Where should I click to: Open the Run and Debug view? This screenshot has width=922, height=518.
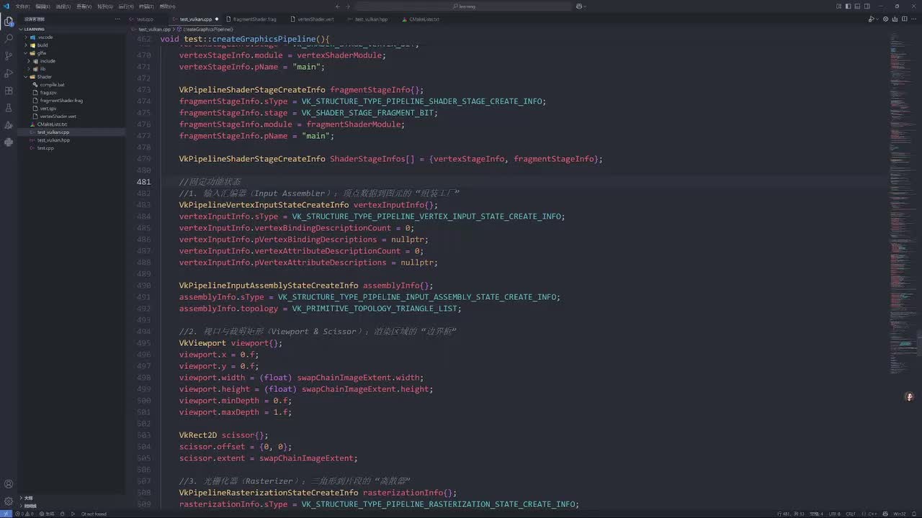point(9,73)
